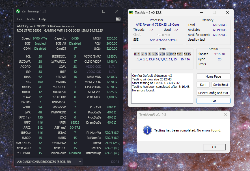Screen dimensions: 250x171
Task: Click the RttWr RZQ/1 (240) value
Action: pyautogui.click(x=112, y=143)
